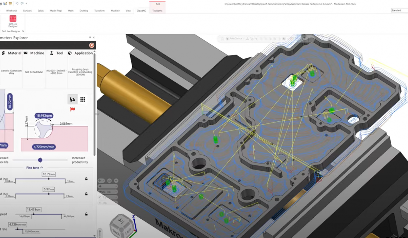The image size is (408, 238).
Task: Toggle the lock for spindle speed
Action: [x=86, y=214]
